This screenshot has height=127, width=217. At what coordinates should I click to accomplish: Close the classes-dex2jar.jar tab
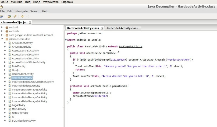pos(30,23)
